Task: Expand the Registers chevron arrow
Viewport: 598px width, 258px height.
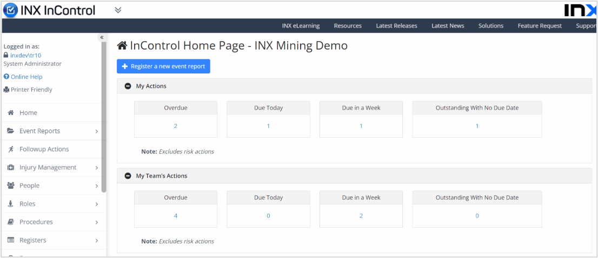Action: coord(96,241)
